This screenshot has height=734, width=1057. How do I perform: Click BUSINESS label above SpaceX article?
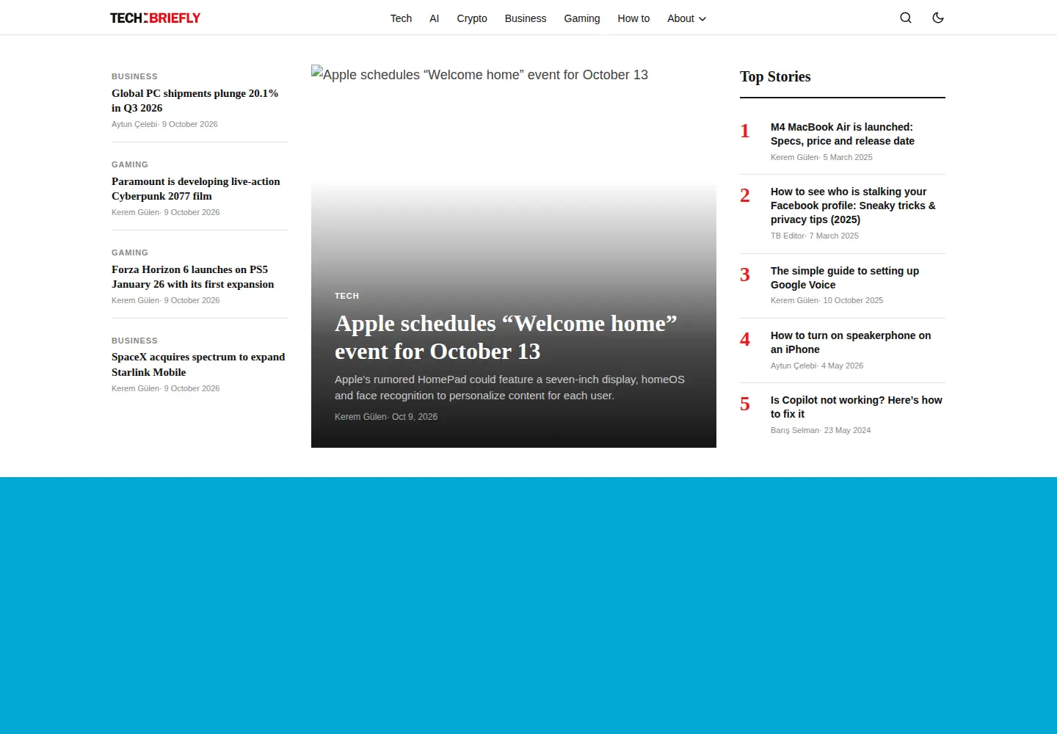(134, 341)
